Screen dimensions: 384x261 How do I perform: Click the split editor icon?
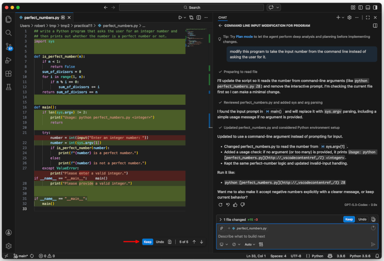[x=198, y=17]
